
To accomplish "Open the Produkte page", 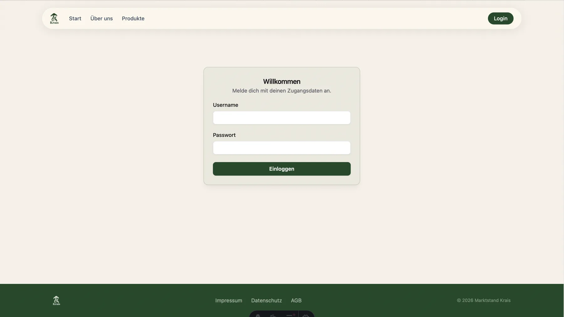I will click(x=133, y=18).
